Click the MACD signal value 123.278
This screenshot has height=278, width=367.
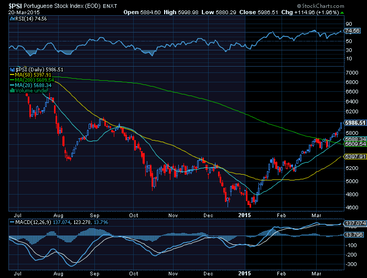[x=82, y=222]
